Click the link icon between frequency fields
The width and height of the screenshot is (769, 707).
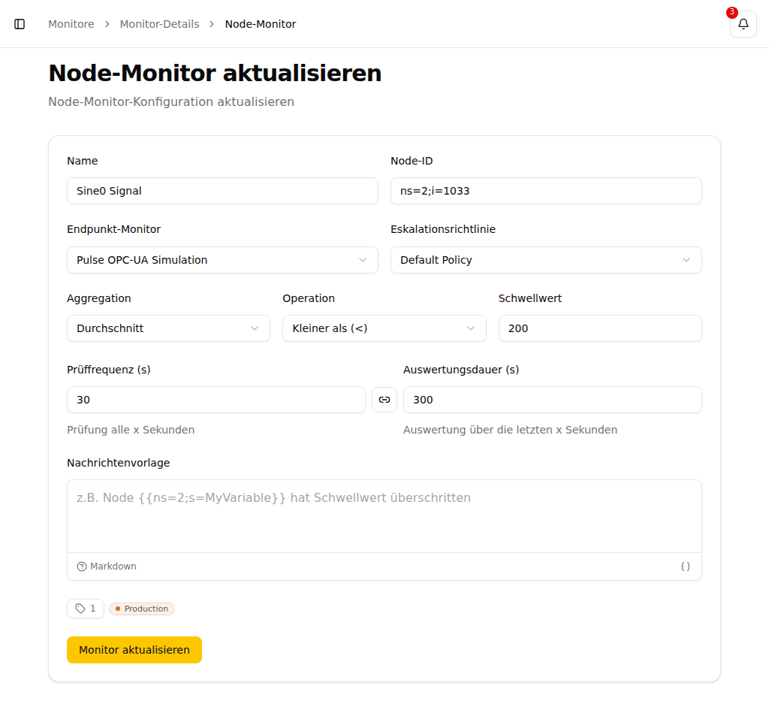(x=384, y=400)
